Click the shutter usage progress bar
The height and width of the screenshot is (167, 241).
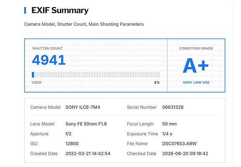click(96, 75)
